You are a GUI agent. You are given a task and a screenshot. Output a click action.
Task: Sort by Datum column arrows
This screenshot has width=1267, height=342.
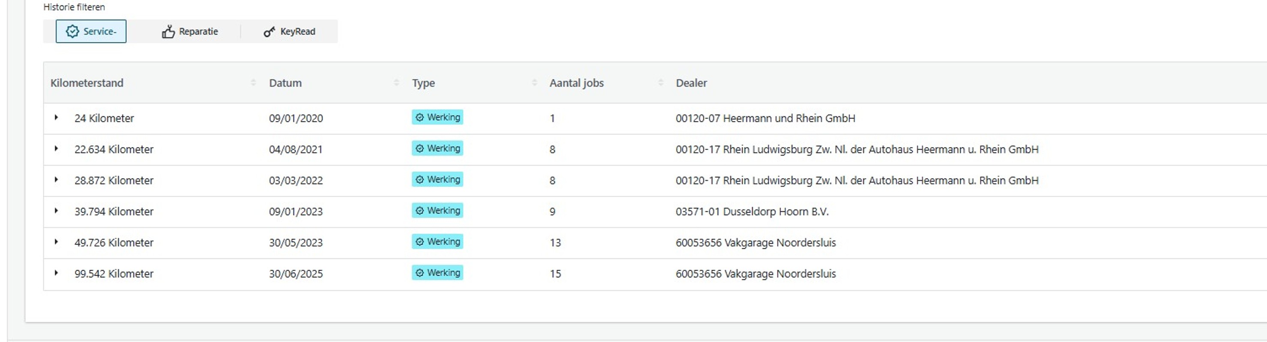[x=397, y=83]
